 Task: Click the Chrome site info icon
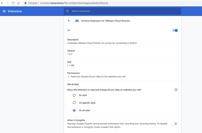pyautogui.click(x=25, y=3)
